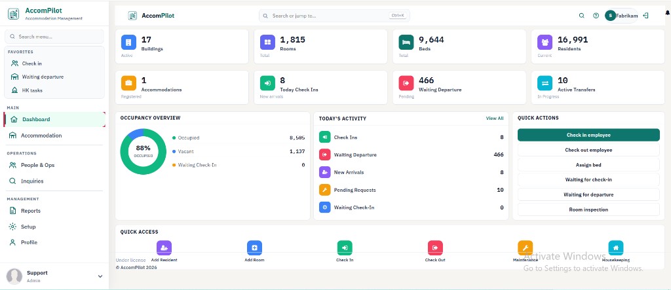Click the logout icon next to Fabrikam
The width and height of the screenshot is (671, 290).
(x=645, y=16)
